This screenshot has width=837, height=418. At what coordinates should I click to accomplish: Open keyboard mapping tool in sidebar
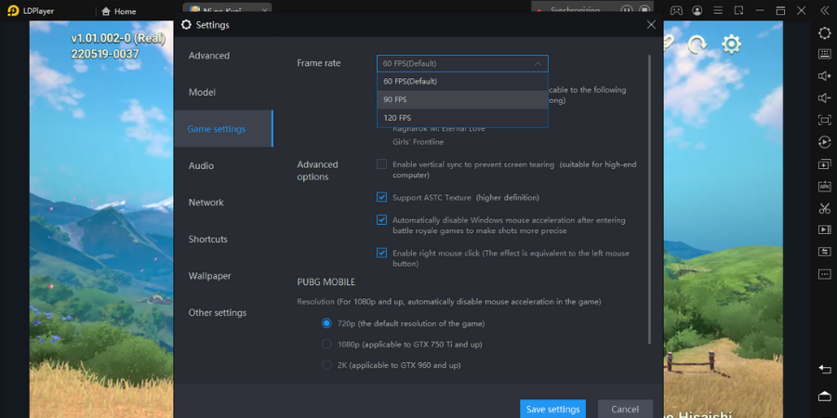(x=824, y=54)
